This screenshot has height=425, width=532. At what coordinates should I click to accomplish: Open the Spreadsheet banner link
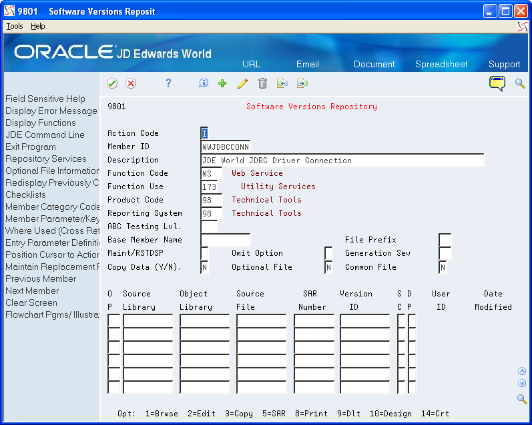click(441, 64)
